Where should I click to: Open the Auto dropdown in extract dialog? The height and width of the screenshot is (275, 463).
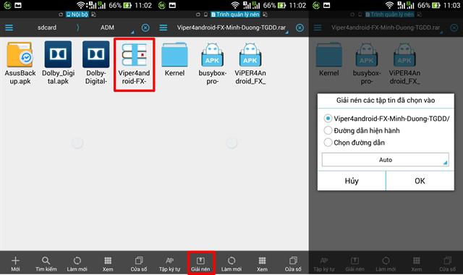tap(386, 160)
